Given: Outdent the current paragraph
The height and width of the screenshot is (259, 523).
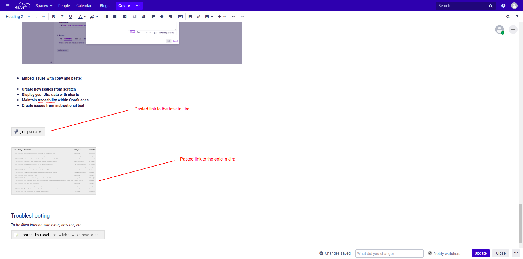Looking at the screenshot, I should pyautogui.click(x=135, y=17).
